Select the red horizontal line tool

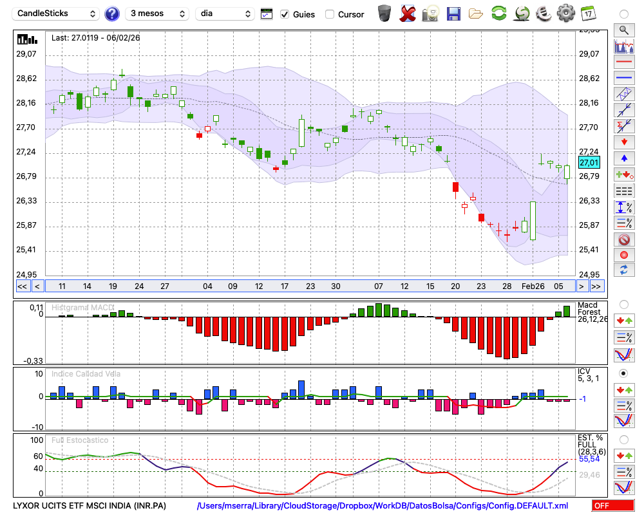pos(623,62)
